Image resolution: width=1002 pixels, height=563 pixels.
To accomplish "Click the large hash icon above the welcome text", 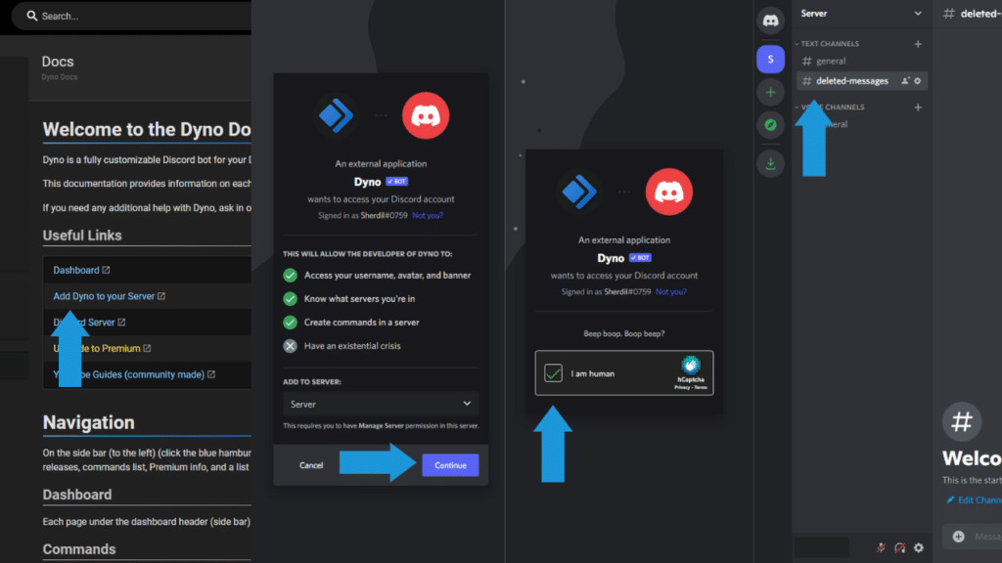I will [962, 422].
